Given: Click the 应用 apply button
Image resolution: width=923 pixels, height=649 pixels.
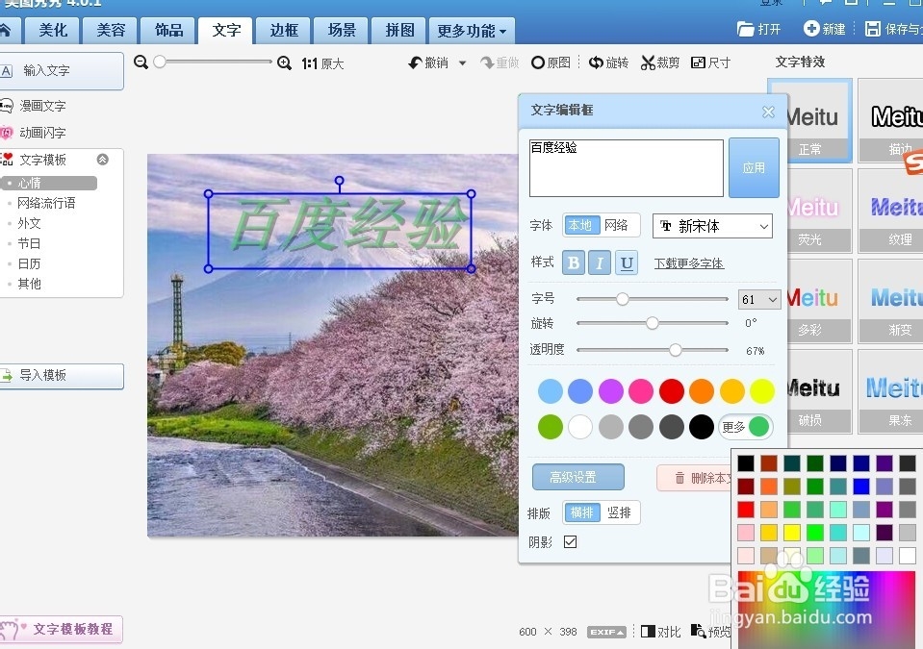Looking at the screenshot, I should (754, 168).
